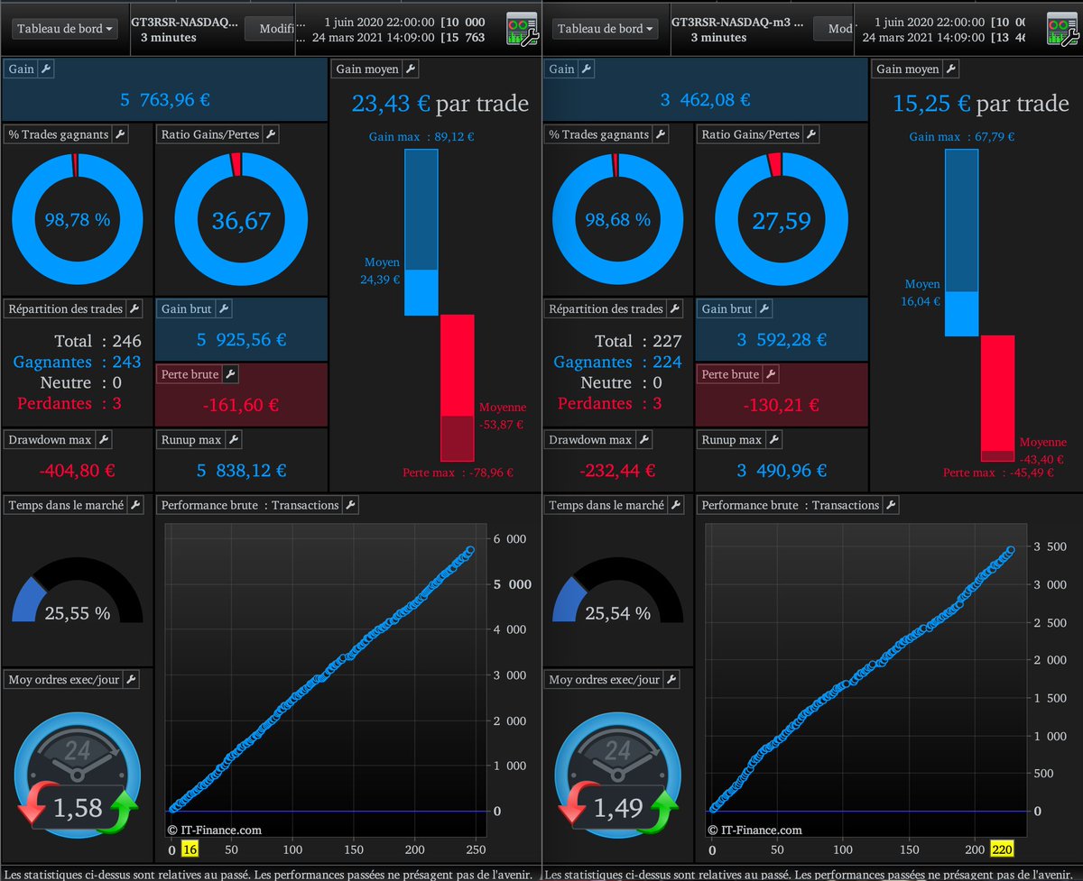Click the Gain value 5 763,96 €
The image size is (1083, 881).
(164, 100)
